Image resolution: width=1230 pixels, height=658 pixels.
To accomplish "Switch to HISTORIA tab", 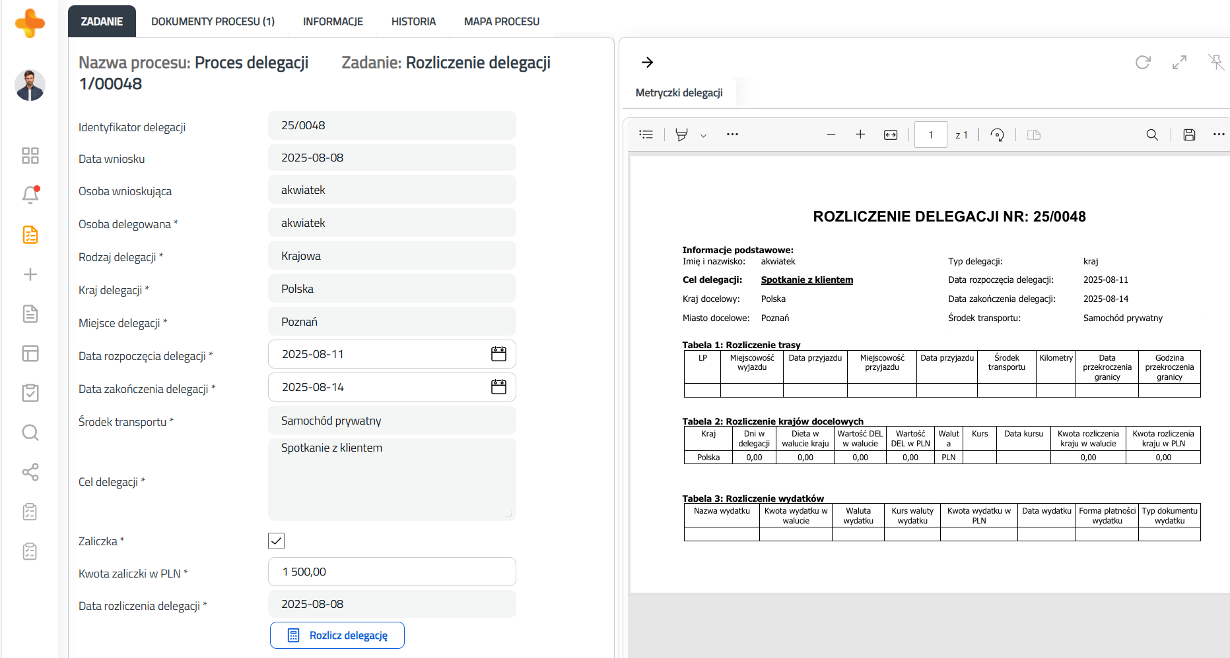I will click(413, 21).
